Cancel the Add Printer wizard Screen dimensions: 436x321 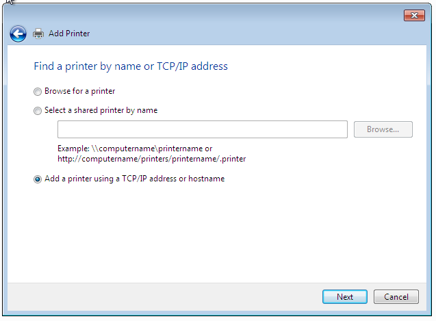pos(396,297)
